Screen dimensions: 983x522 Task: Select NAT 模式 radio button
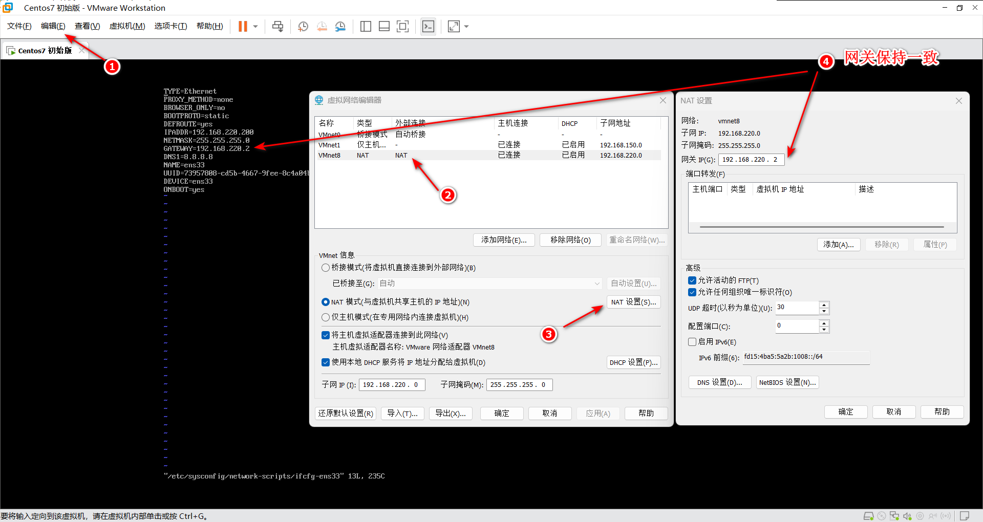(325, 302)
